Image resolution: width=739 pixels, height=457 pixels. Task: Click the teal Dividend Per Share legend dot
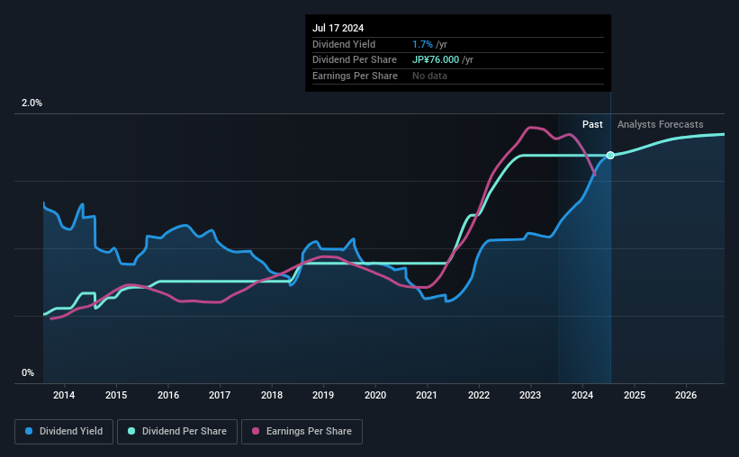tap(131, 431)
